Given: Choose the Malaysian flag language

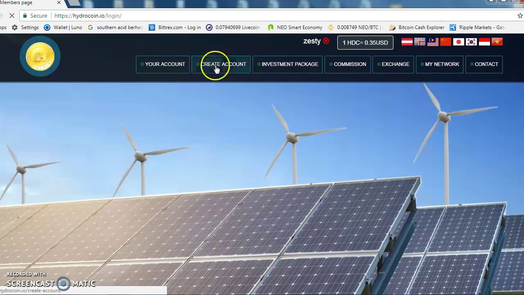Looking at the screenshot, I should tap(433, 42).
